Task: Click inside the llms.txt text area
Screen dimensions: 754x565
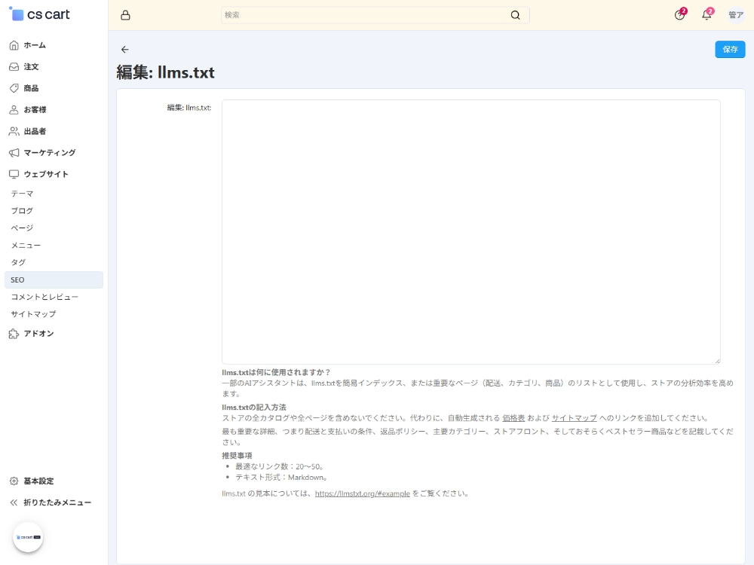Action: [x=470, y=232]
